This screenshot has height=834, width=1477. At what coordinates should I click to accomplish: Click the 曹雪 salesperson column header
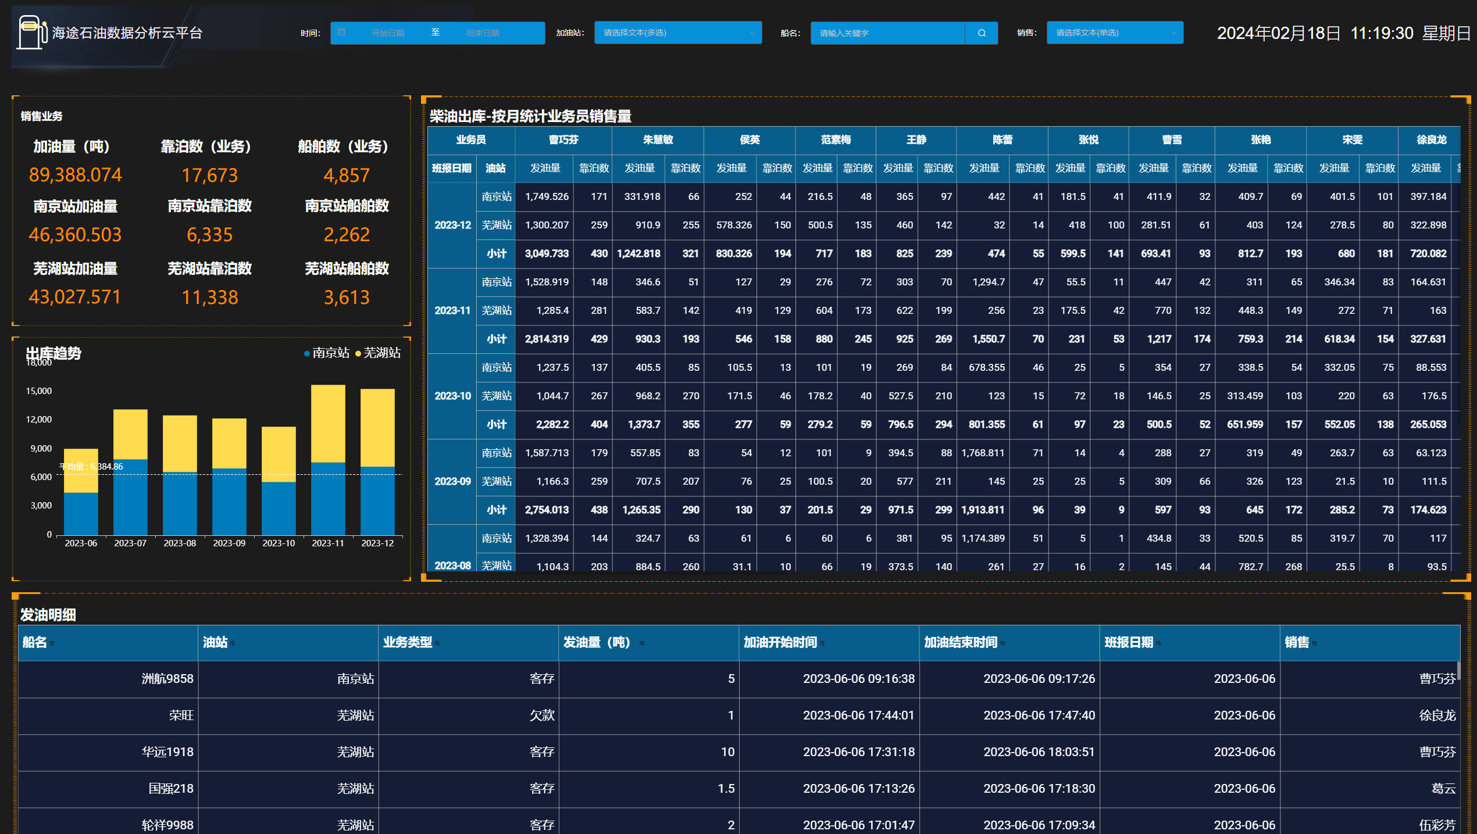1172,140
